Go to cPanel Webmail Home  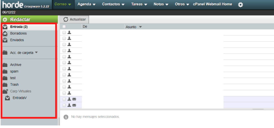pos(212,4)
